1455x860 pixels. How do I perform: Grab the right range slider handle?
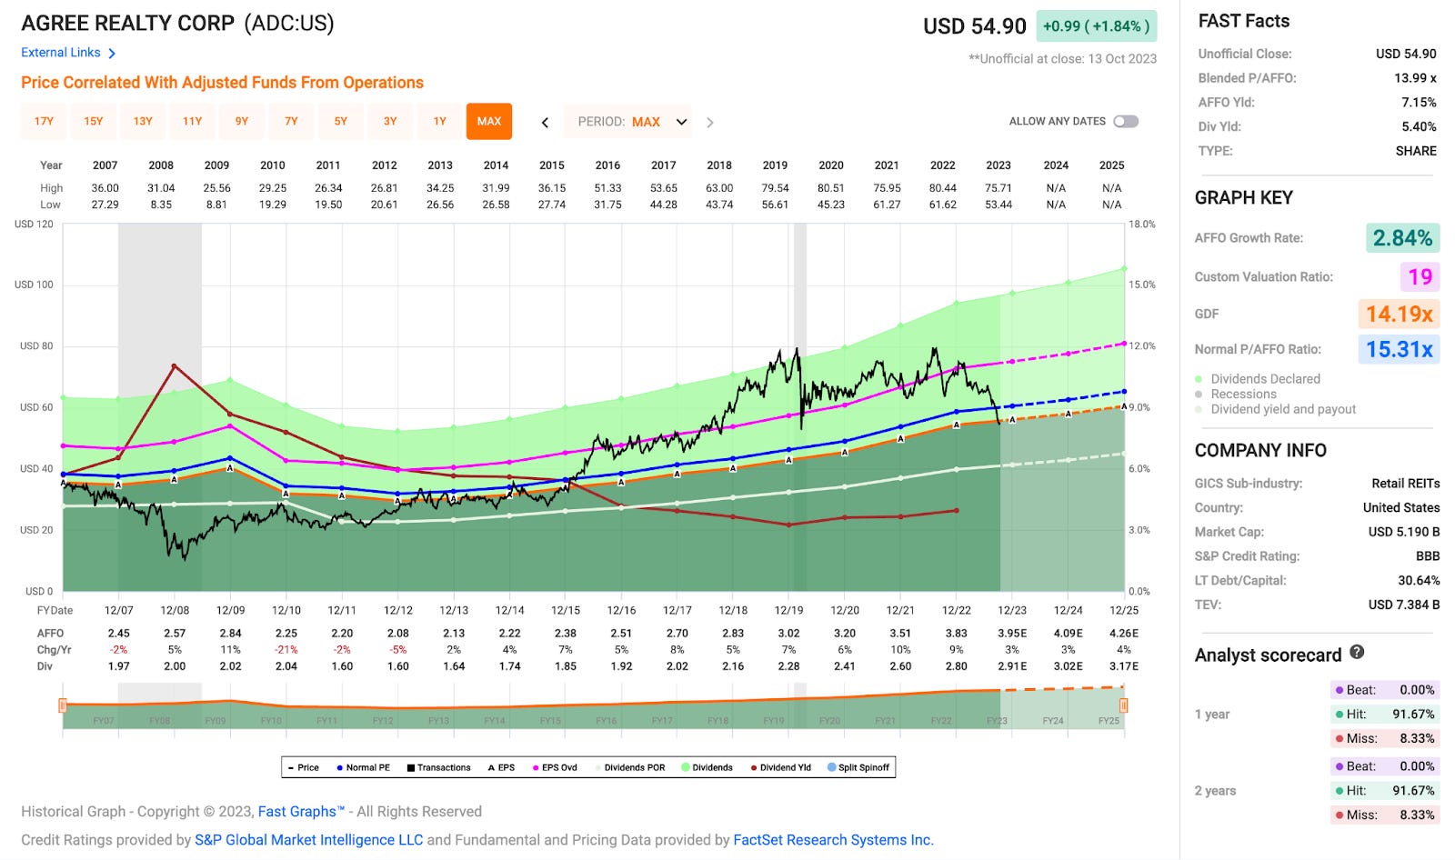click(1124, 705)
